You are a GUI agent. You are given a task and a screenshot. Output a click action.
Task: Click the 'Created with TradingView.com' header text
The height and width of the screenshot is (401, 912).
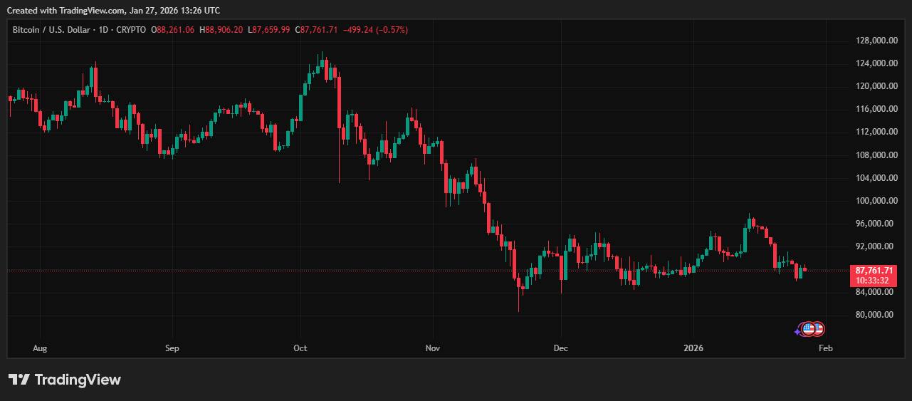113,11
